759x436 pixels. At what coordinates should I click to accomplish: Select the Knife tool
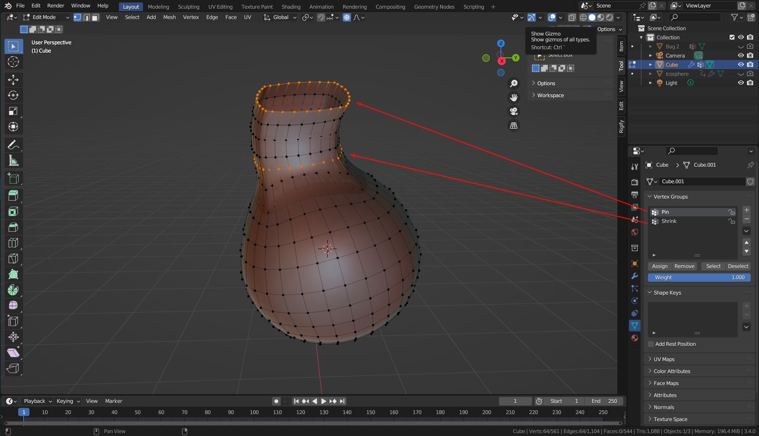coord(13,259)
